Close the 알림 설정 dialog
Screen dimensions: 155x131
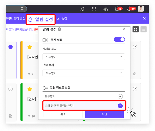124,29
